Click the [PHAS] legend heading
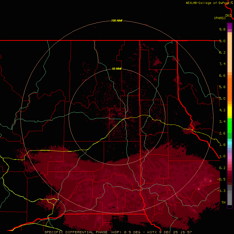 point(220,18)
